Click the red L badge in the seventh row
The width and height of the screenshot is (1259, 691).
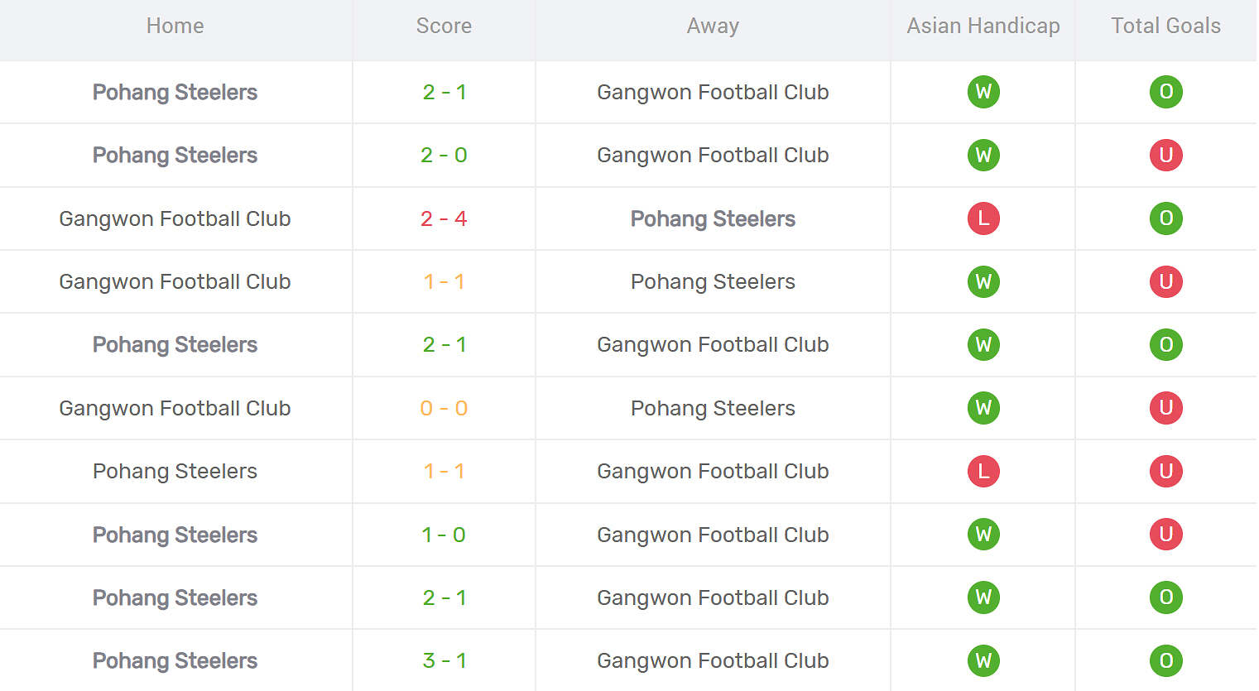[x=983, y=471]
